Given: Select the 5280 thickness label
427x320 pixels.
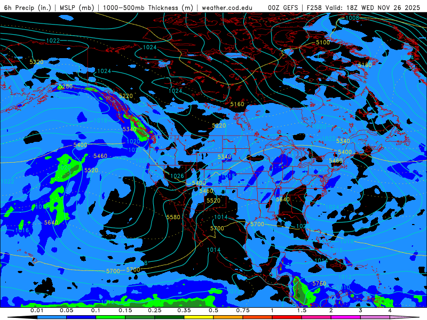Looking at the screenshot, I should pos(66,86).
